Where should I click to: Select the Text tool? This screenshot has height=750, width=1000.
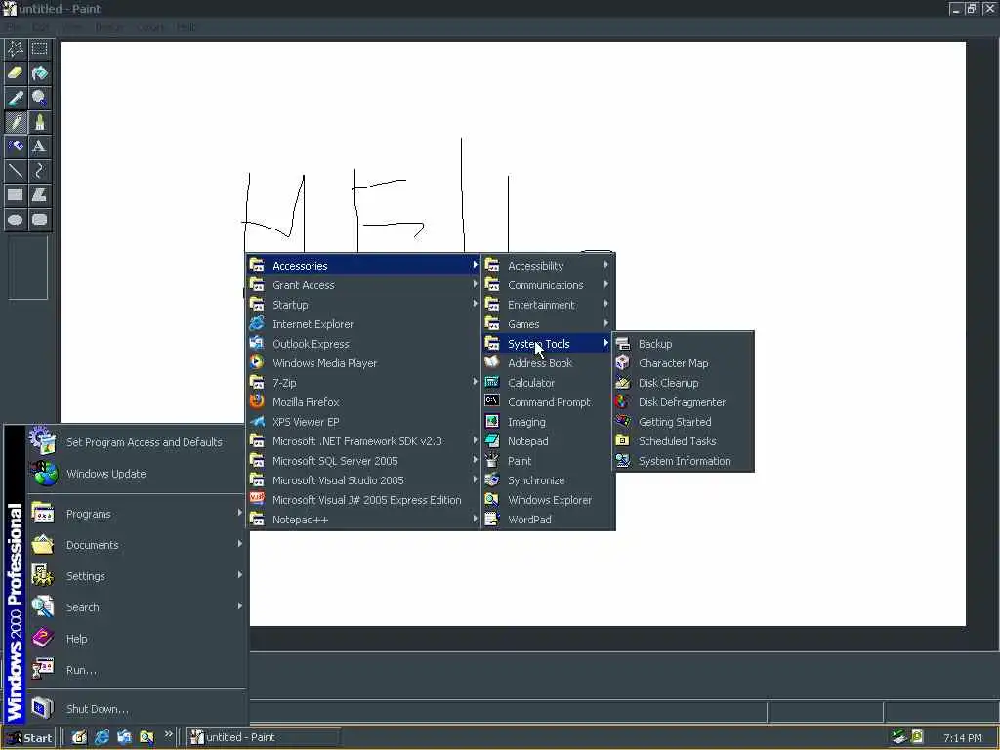(39, 146)
